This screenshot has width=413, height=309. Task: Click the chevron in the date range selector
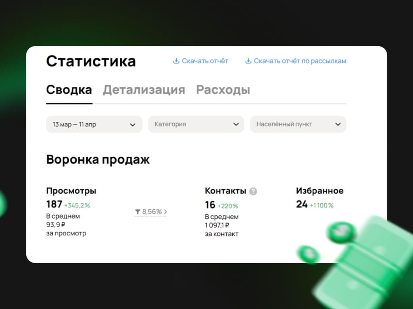133,125
